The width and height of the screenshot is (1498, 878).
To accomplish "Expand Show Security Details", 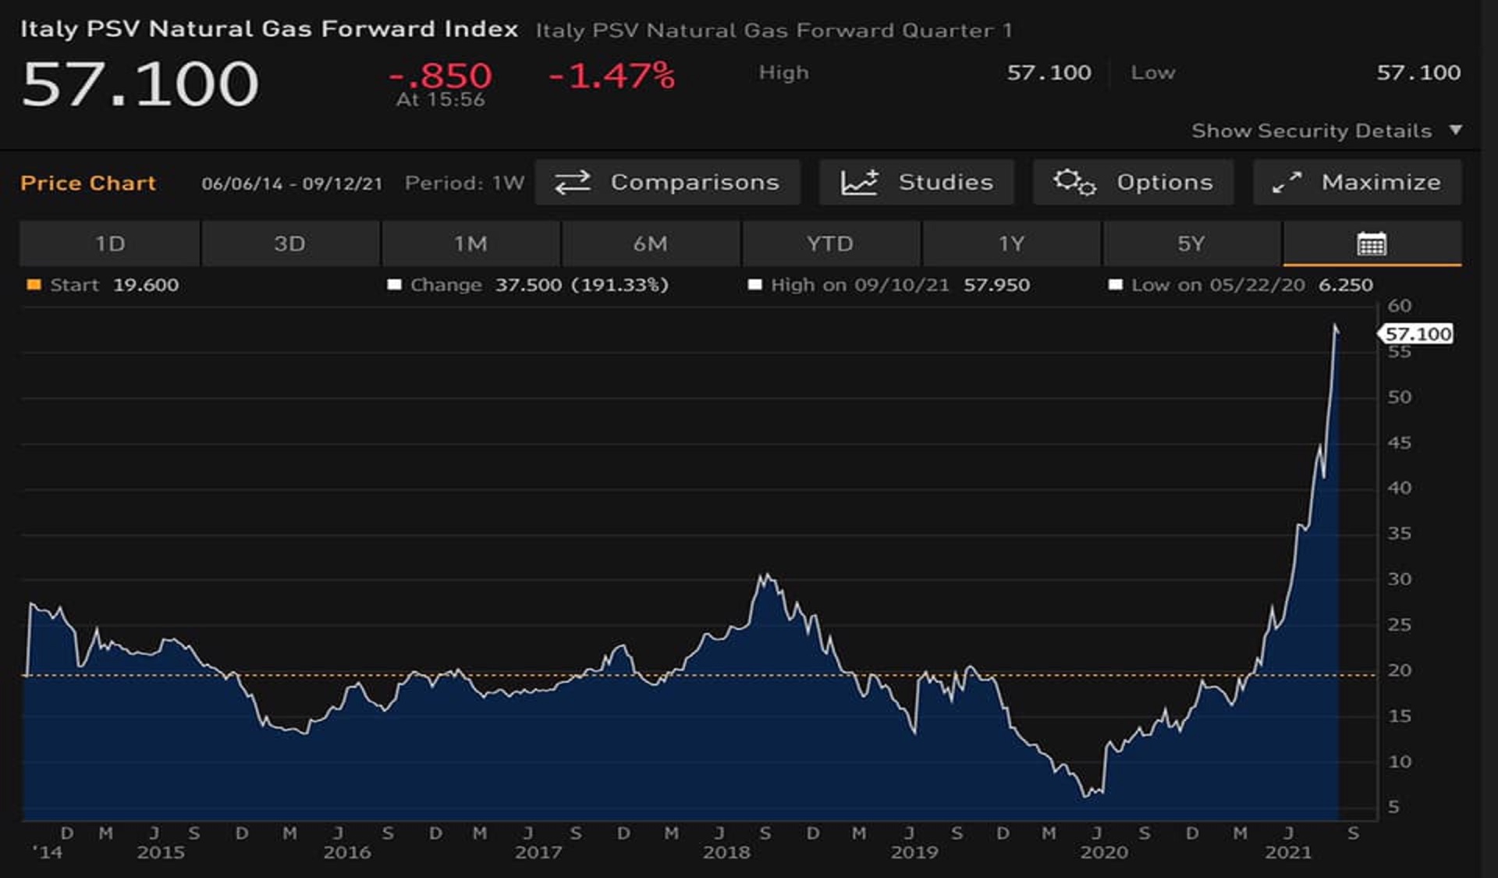I will pyautogui.click(x=1326, y=131).
